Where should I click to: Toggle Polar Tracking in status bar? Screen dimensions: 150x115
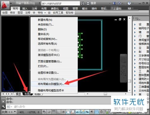63,112
